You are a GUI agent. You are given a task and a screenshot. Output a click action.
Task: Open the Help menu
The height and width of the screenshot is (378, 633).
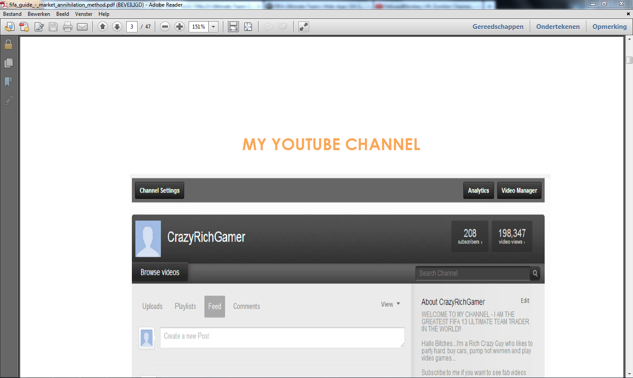click(x=104, y=14)
